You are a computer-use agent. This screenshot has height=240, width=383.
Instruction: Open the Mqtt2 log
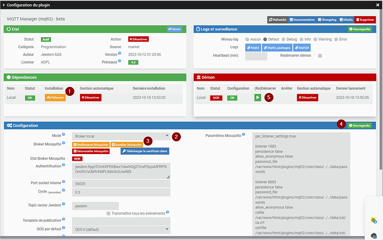point(253,48)
